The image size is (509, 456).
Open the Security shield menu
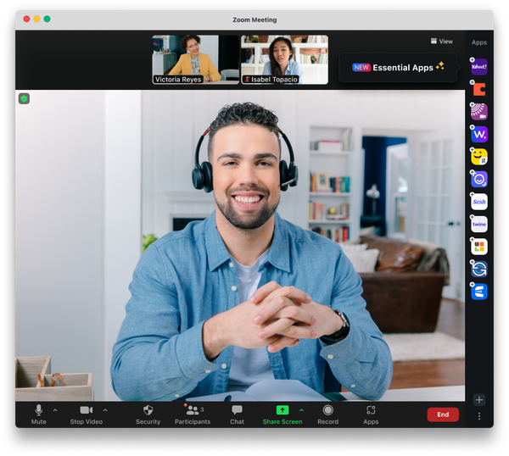tap(148, 414)
